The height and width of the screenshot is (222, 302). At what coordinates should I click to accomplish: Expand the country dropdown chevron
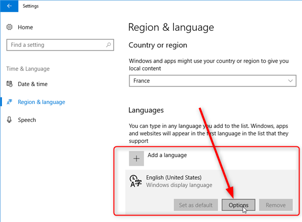click(x=290, y=81)
